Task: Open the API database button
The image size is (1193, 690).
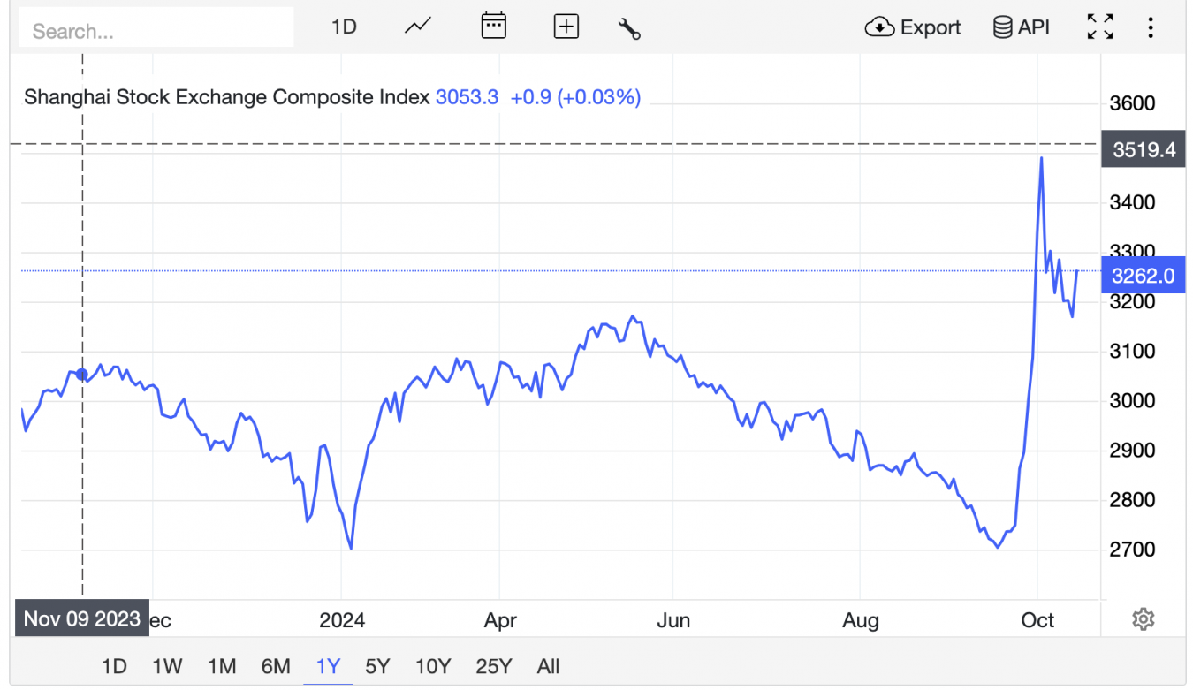Action: point(1022,27)
